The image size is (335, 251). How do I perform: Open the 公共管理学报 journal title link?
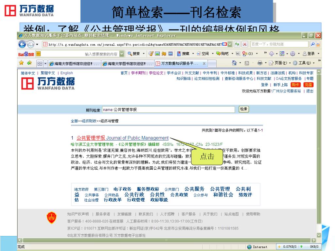pos(123,138)
